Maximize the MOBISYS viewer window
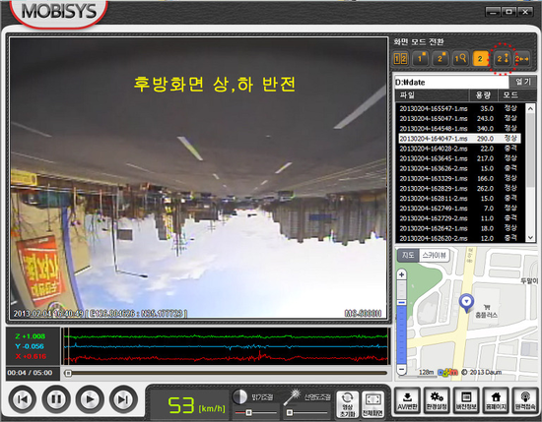The width and height of the screenshot is (542, 422). click(x=509, y=12)
